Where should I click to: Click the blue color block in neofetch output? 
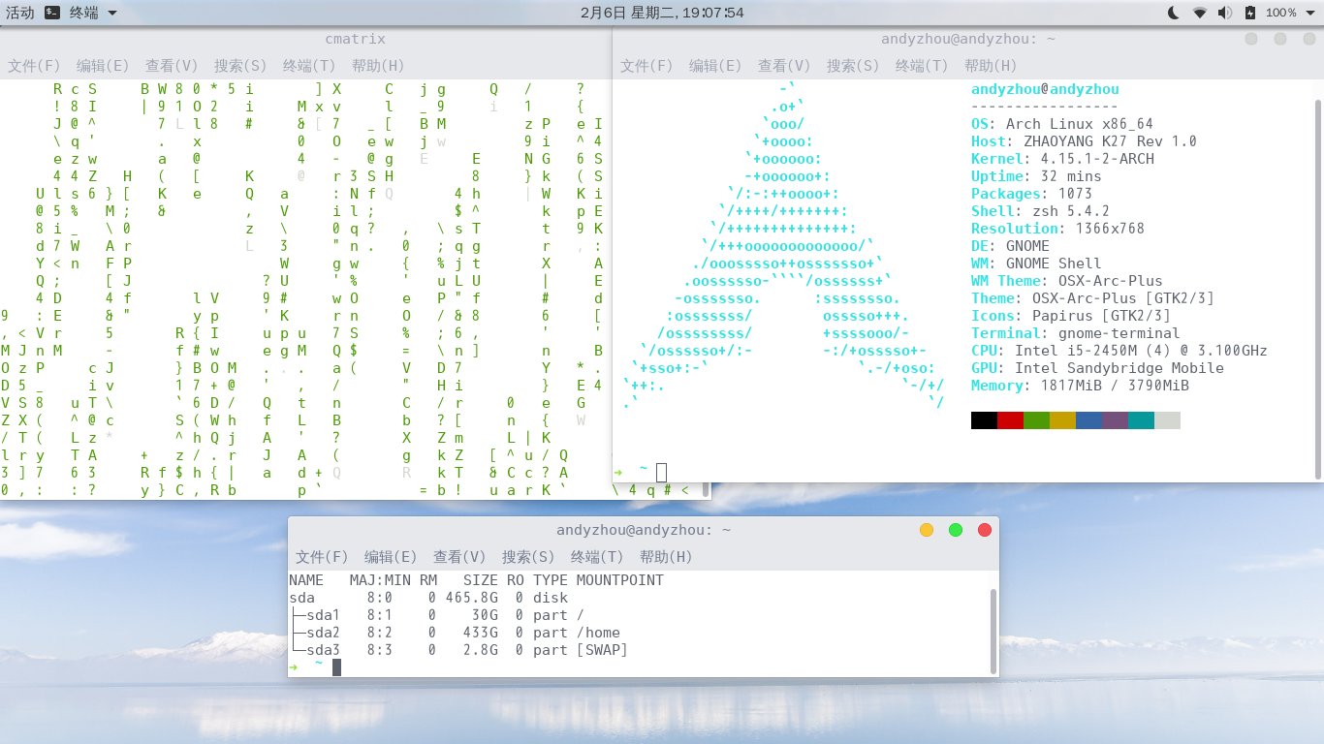pyautogui.click(x=1088, y=420)
